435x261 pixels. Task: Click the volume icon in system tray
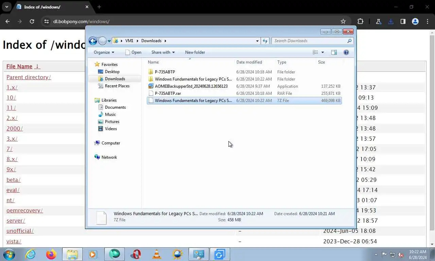[x=401, y=255]
